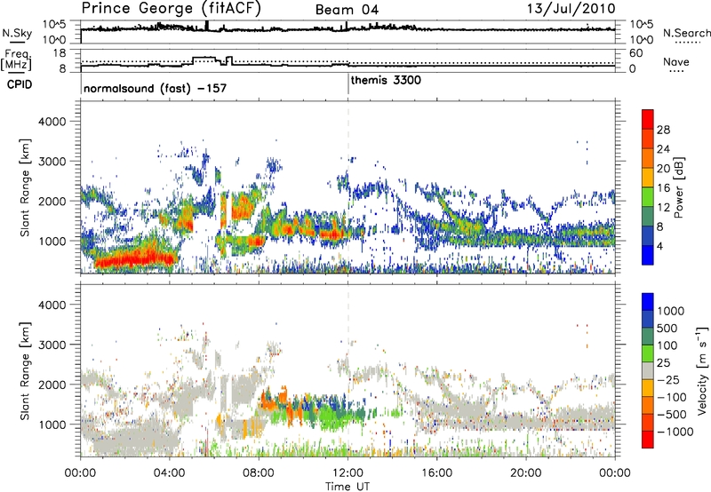Click the '16' tick on the Power colorbar

tap(663, 188)
